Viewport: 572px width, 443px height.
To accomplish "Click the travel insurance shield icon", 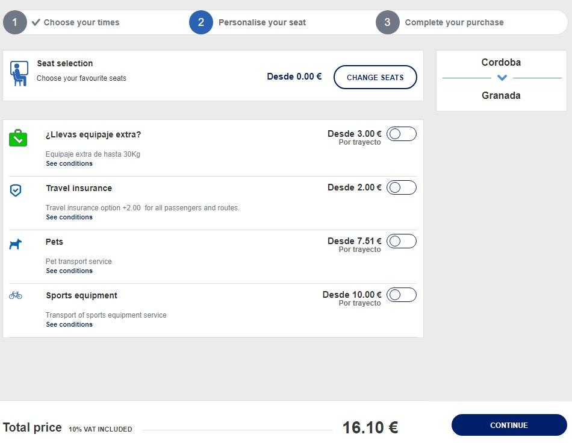I will [15, 190].
